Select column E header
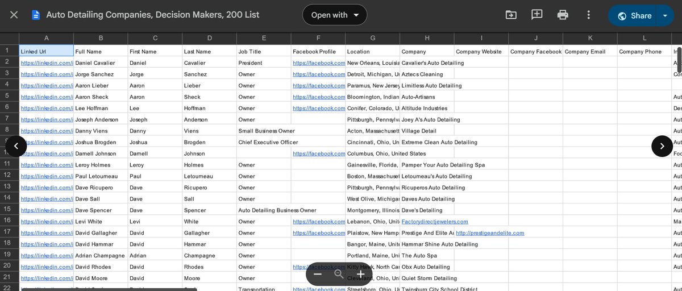The height and width of the screenshot is (291, 682). [x=264, y=39]
